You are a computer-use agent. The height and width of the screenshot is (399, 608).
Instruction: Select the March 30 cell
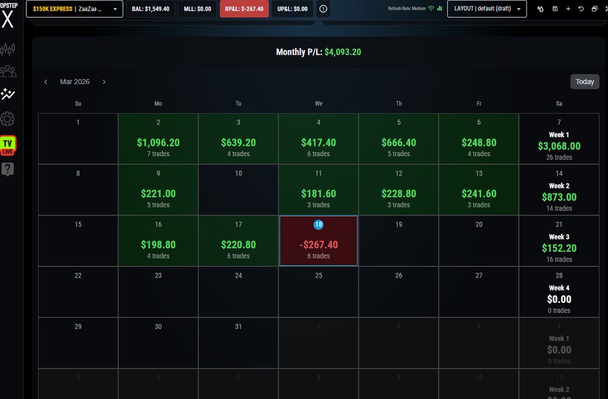click(158, 343)
